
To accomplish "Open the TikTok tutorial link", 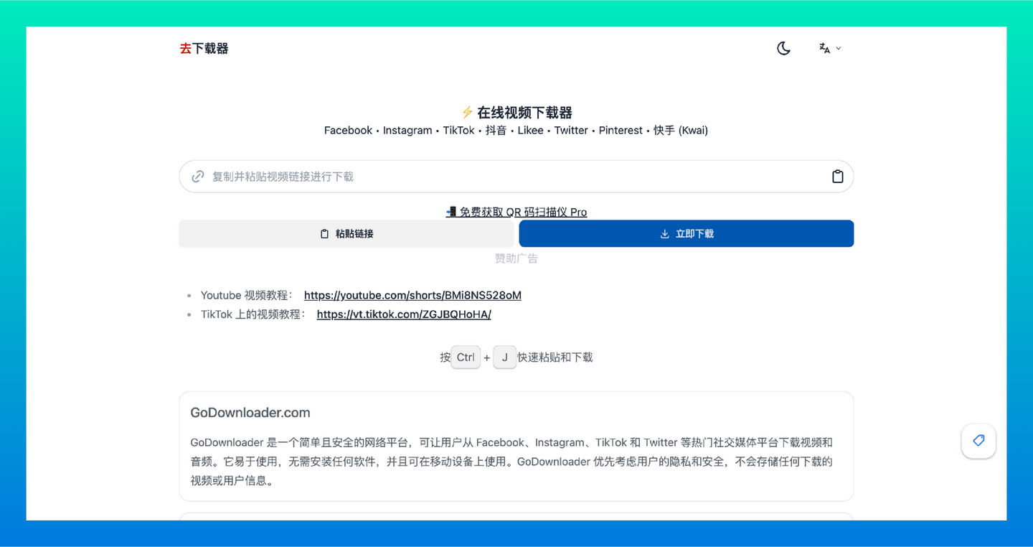I will 403,314.
